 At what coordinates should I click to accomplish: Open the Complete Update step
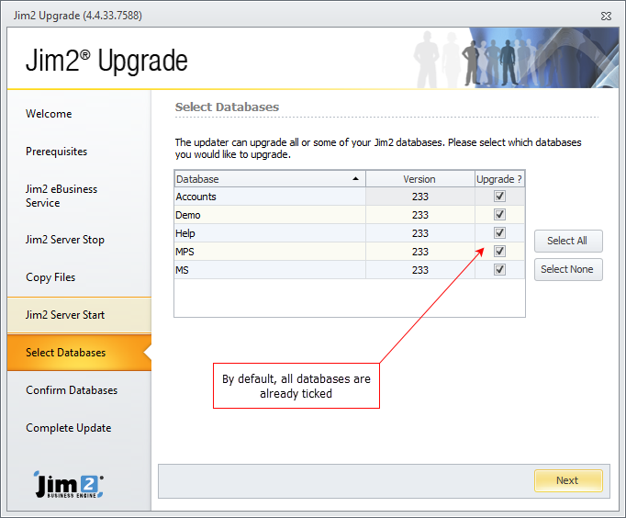69,428
